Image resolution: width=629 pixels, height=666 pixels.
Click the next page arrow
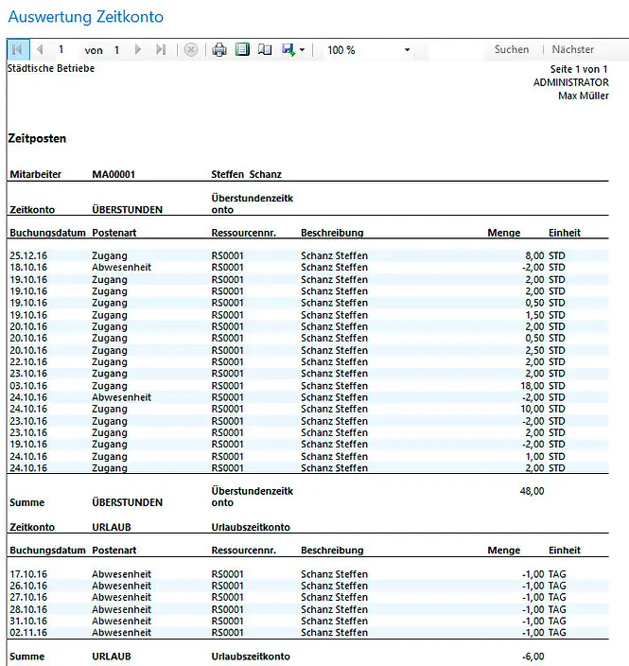139,50
